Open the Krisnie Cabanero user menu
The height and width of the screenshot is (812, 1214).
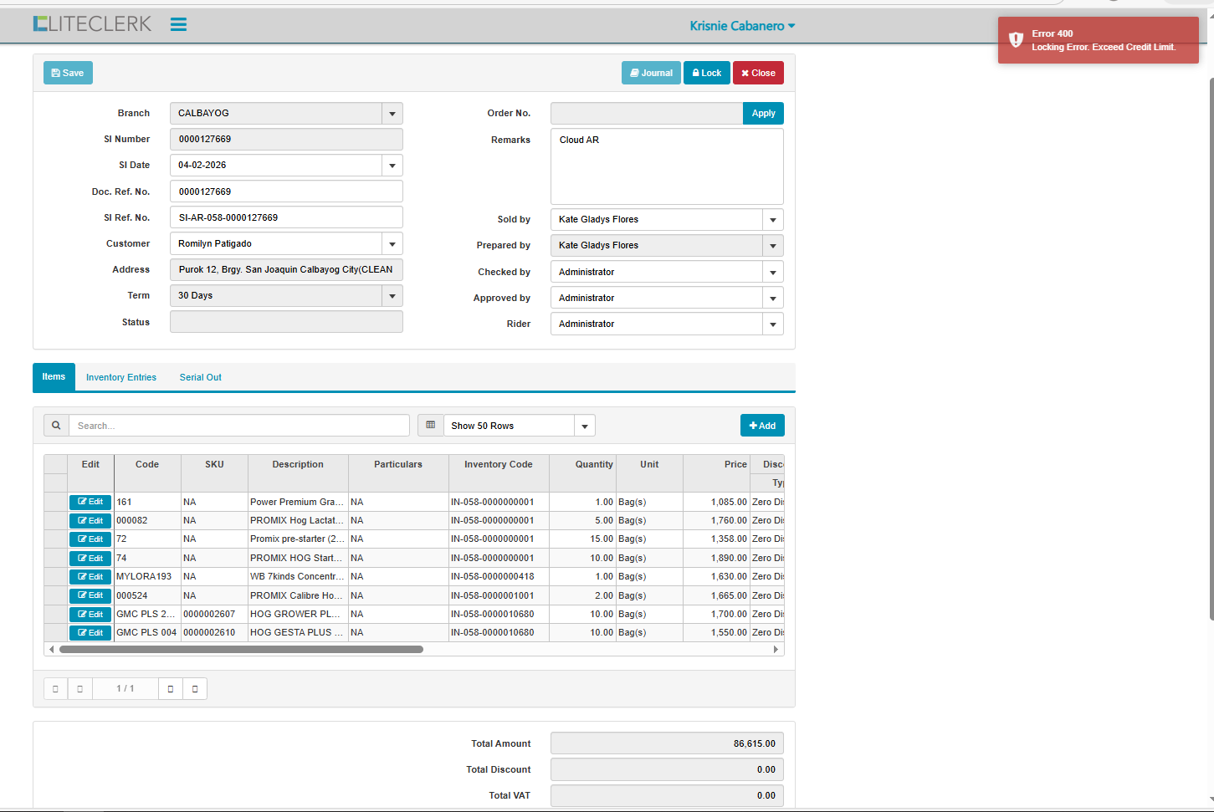pyautogui.click(x=741, y=26)
